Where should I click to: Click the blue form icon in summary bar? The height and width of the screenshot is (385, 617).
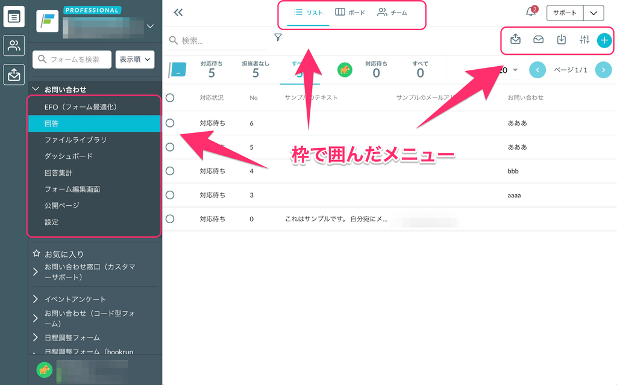pyautogui.click(x=178, y=70)
